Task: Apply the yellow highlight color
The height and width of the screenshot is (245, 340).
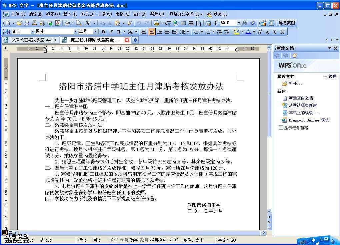Action: pyautogui.click(x=236, y=32)
